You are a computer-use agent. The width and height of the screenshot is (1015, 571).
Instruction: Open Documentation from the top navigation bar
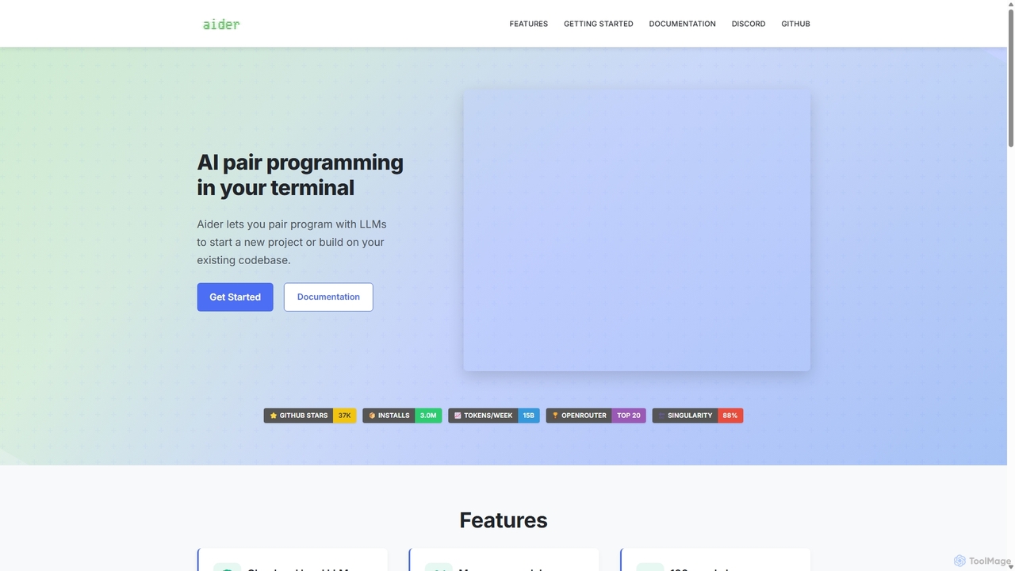[x=682, y=24]
